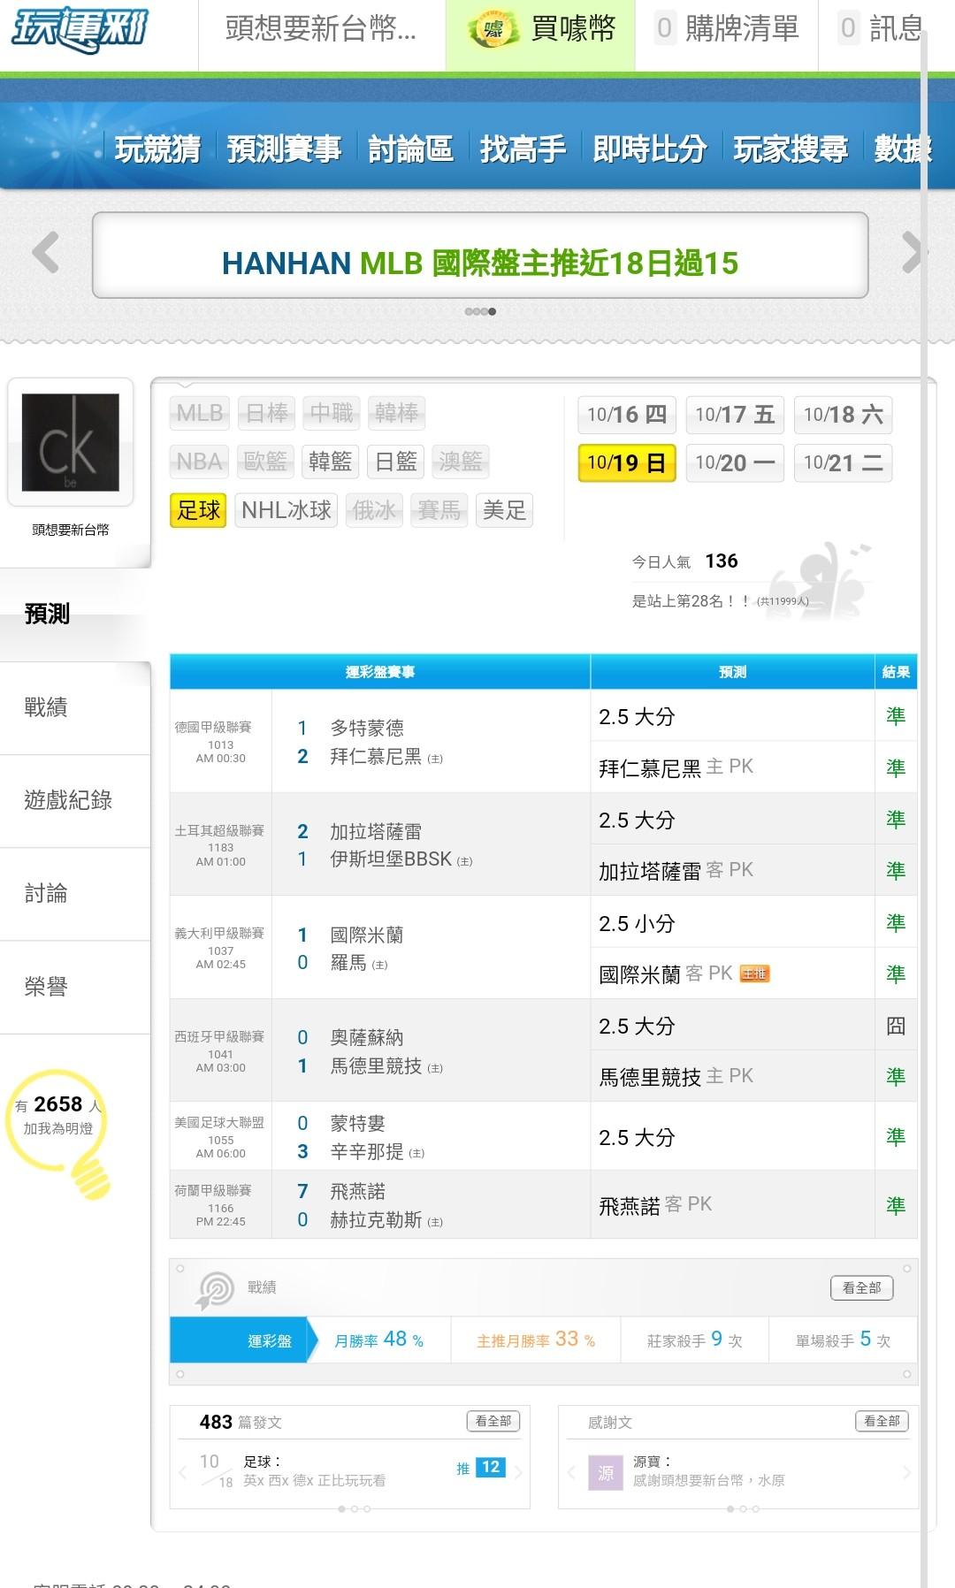Click the 主推 badge on 國際米蘭 row

point(754,973)
